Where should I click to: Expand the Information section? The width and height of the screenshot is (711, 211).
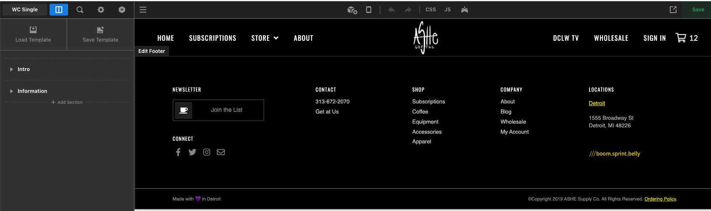(x=32, y=91)
